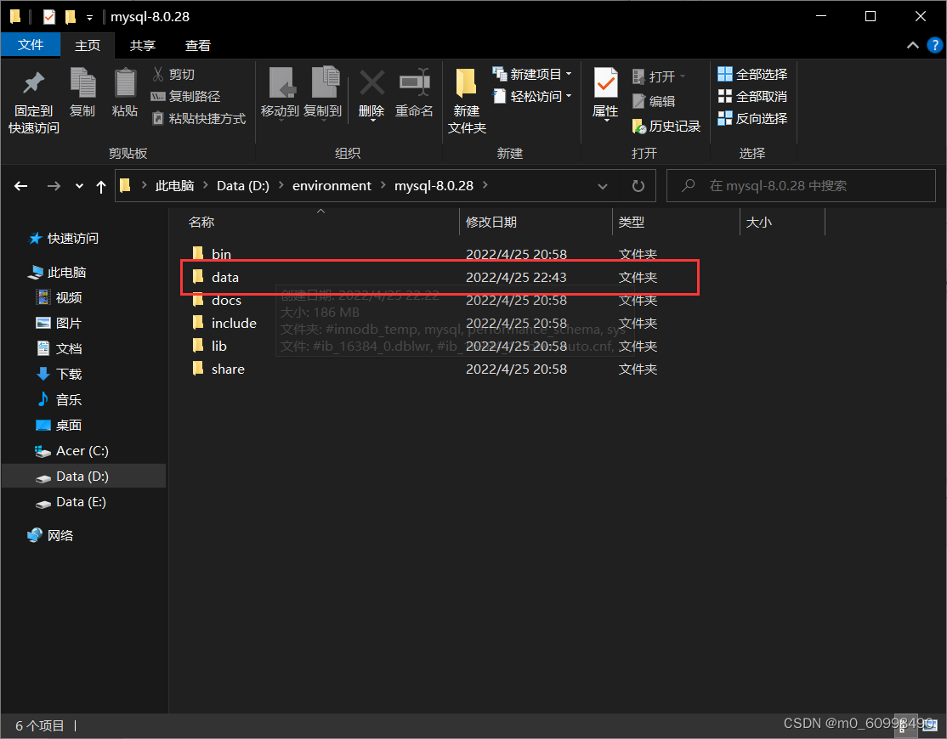This screenshot has height=739, width=947.
Task: Open New item (新建项目) dropdown
Action: coord(533,74)
